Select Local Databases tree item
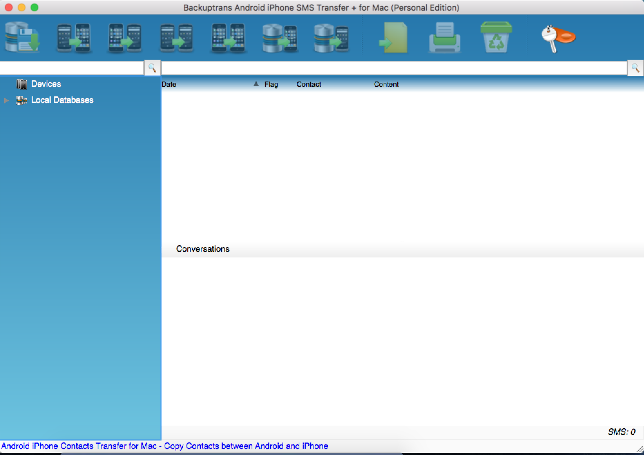This screenshot has height=455, width=644. pos(62,100)
